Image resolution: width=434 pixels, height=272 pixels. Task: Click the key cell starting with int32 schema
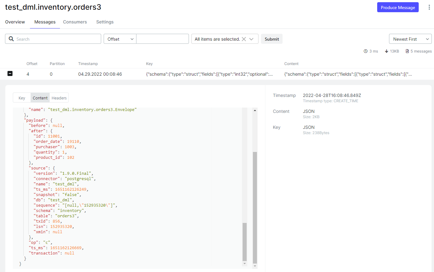click(x=210, y=74)
